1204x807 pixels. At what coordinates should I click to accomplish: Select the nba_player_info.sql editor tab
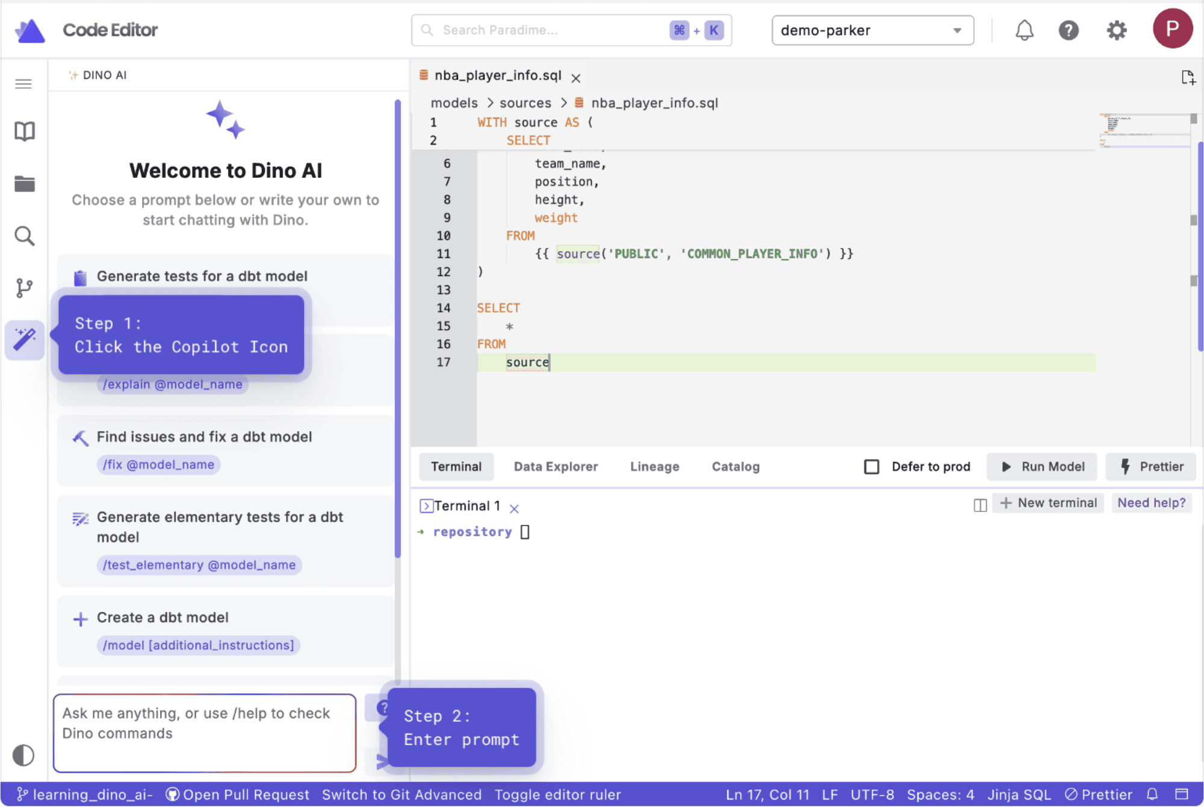[x=498, y=75]
